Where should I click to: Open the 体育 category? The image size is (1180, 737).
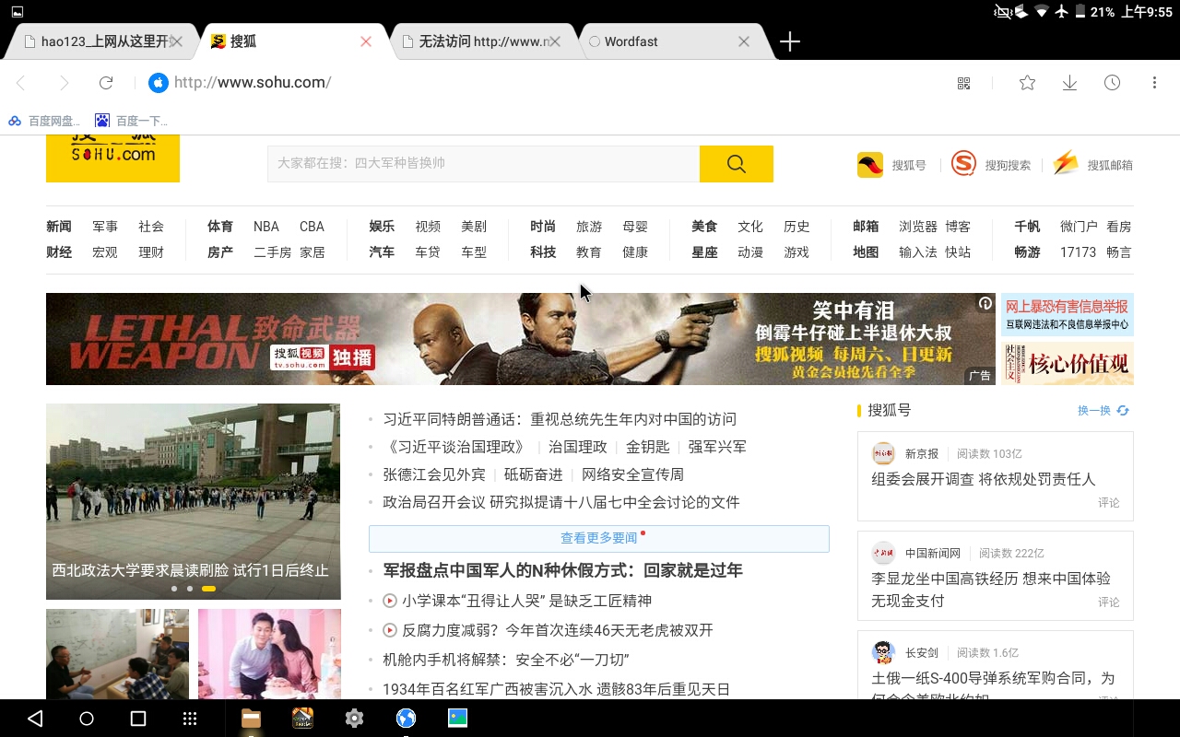[x=220, y=227]
